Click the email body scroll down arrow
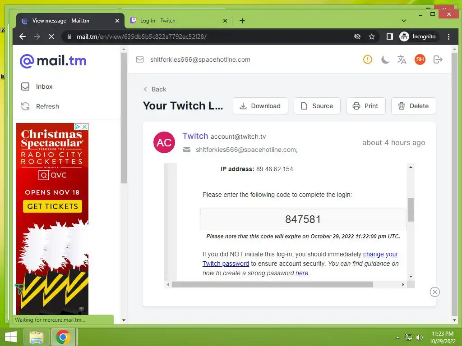 411,277
